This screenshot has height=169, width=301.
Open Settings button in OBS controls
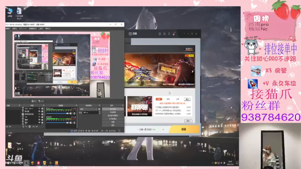pos(113,122)
